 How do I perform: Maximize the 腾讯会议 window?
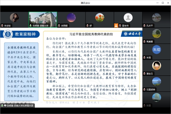point(163,3)
